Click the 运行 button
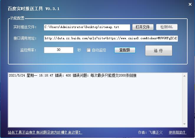Screen dimensions: 195x138 [x=158, y=51]
